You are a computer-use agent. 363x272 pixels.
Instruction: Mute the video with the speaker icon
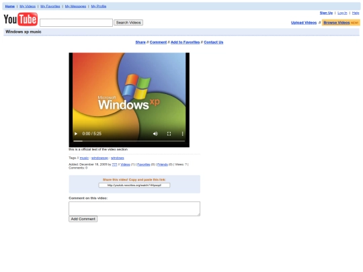155,134
